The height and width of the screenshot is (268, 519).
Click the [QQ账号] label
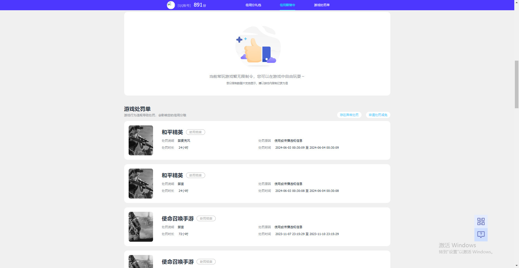click(184, 6)
